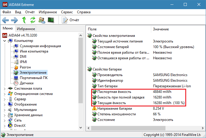Expand the Системная плата node

5,89
